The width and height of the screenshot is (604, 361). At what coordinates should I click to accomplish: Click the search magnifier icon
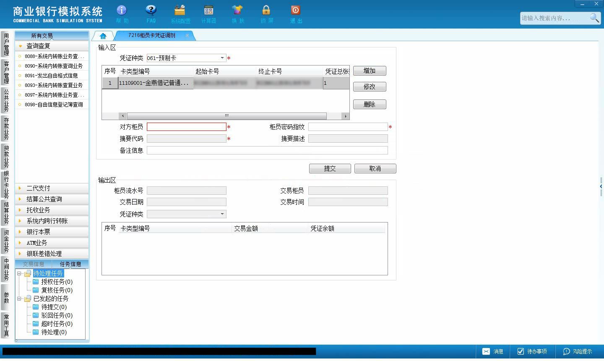[x=594, y=18]
